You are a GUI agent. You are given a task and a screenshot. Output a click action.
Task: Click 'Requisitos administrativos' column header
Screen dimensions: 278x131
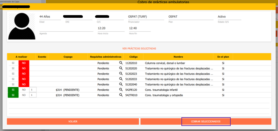coord(106,57)
